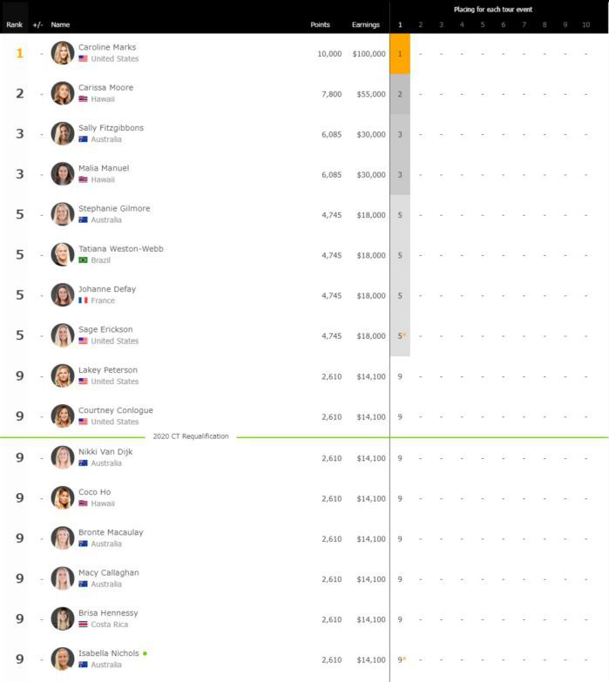Click the orange asterisk in Sage Erickson's placing
The width and height of the screenshot is (609, 682).
coord(404,334)
